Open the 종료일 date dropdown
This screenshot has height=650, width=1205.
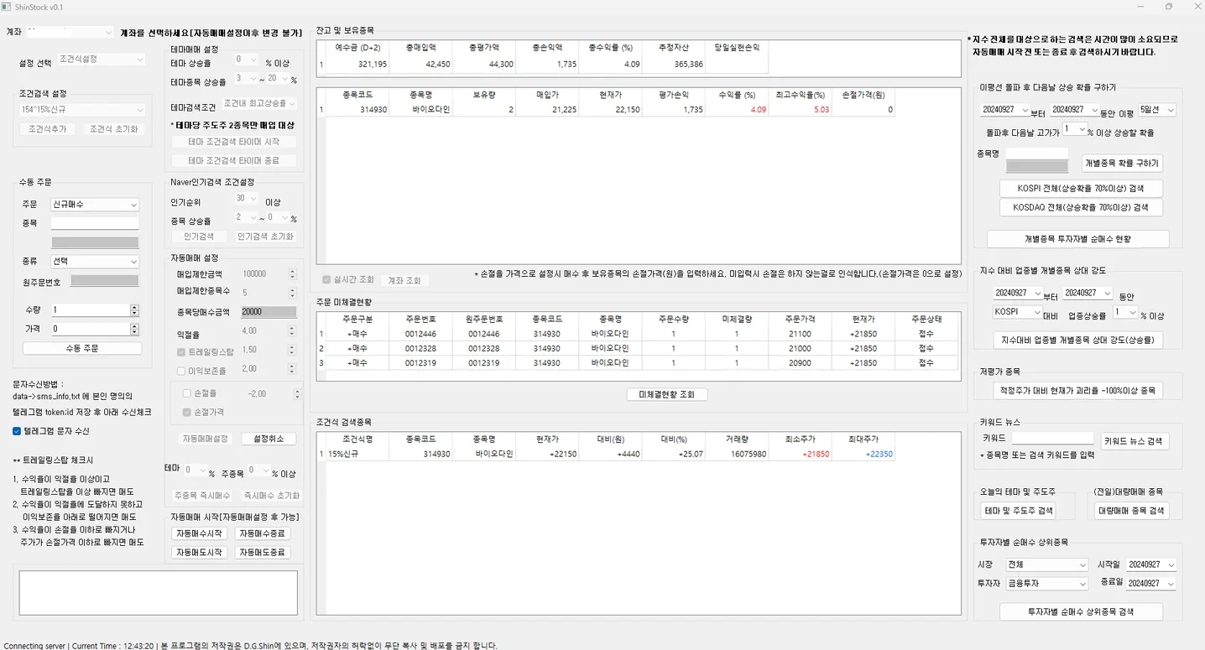tap(1151, 584)
